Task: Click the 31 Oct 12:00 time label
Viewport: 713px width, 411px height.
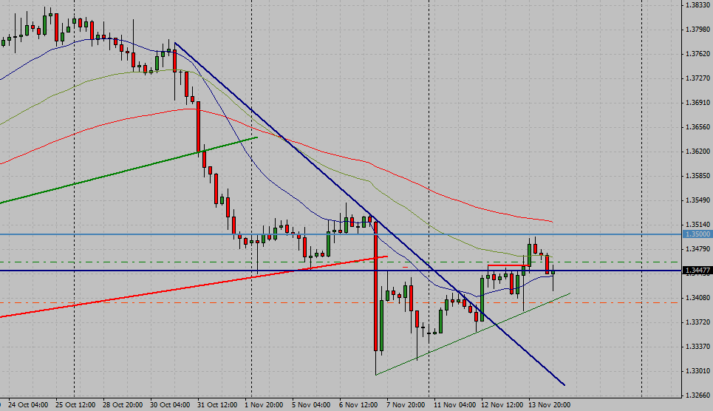Action: (217, 404)
